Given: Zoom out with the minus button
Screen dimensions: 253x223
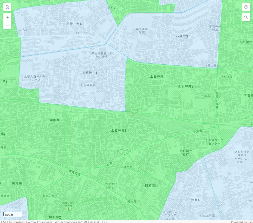Looking at the screenshot, I should pos(7,25).
